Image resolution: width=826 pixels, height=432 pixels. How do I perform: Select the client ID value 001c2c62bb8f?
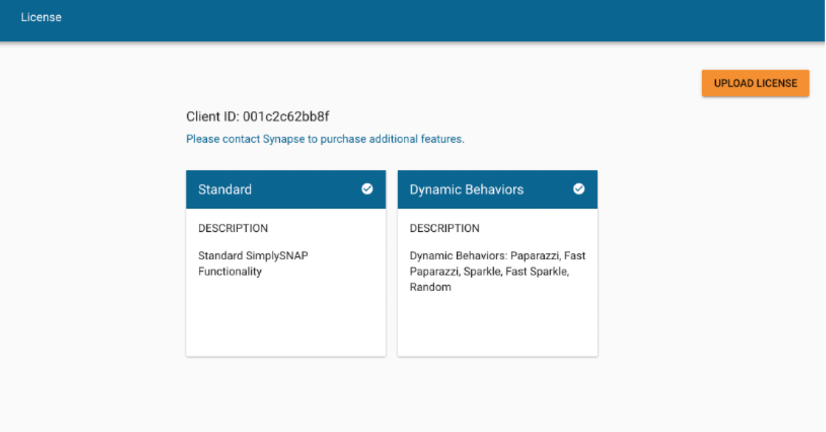tap(286, 117)
